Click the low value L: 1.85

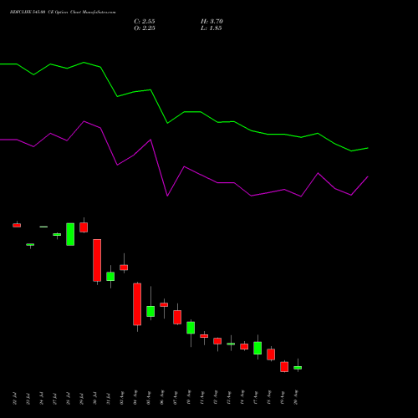pyautogui.click(x=212, y=28)
